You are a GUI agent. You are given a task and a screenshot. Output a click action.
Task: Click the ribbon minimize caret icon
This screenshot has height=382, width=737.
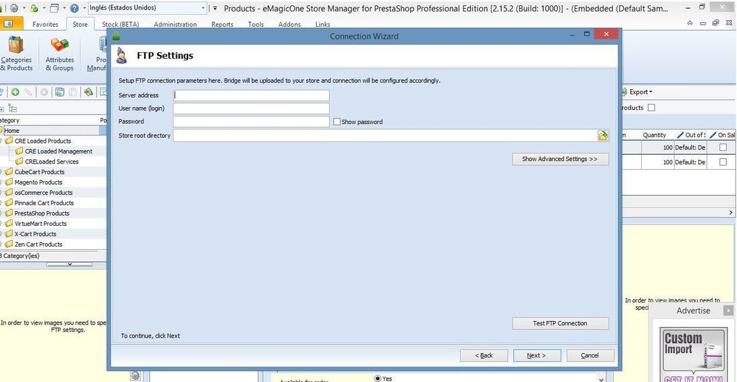pyautogui.click(x=690, y=23)
